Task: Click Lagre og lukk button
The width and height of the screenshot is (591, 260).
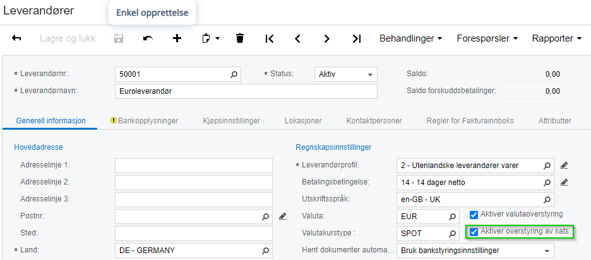Action: coord(68,38)
